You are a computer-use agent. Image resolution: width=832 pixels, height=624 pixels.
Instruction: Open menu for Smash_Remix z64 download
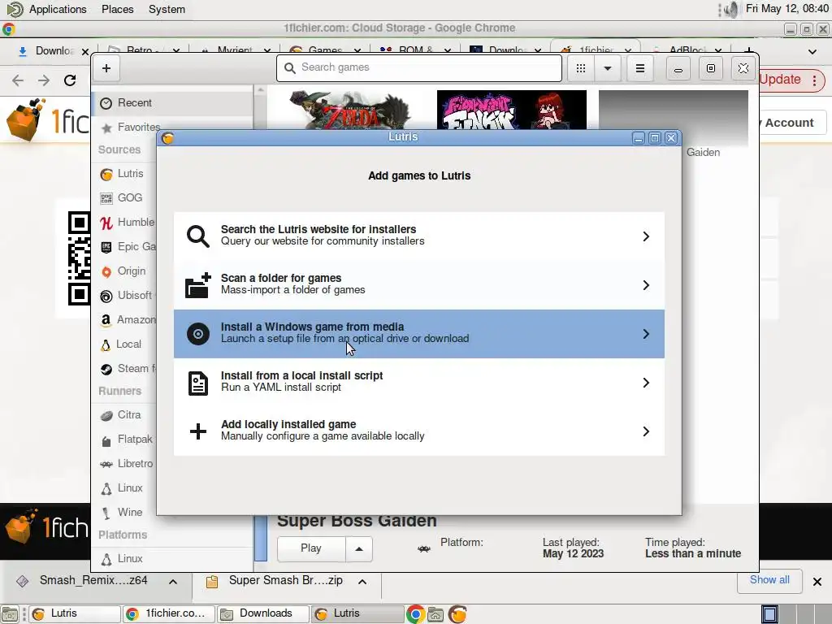(173, 582)
